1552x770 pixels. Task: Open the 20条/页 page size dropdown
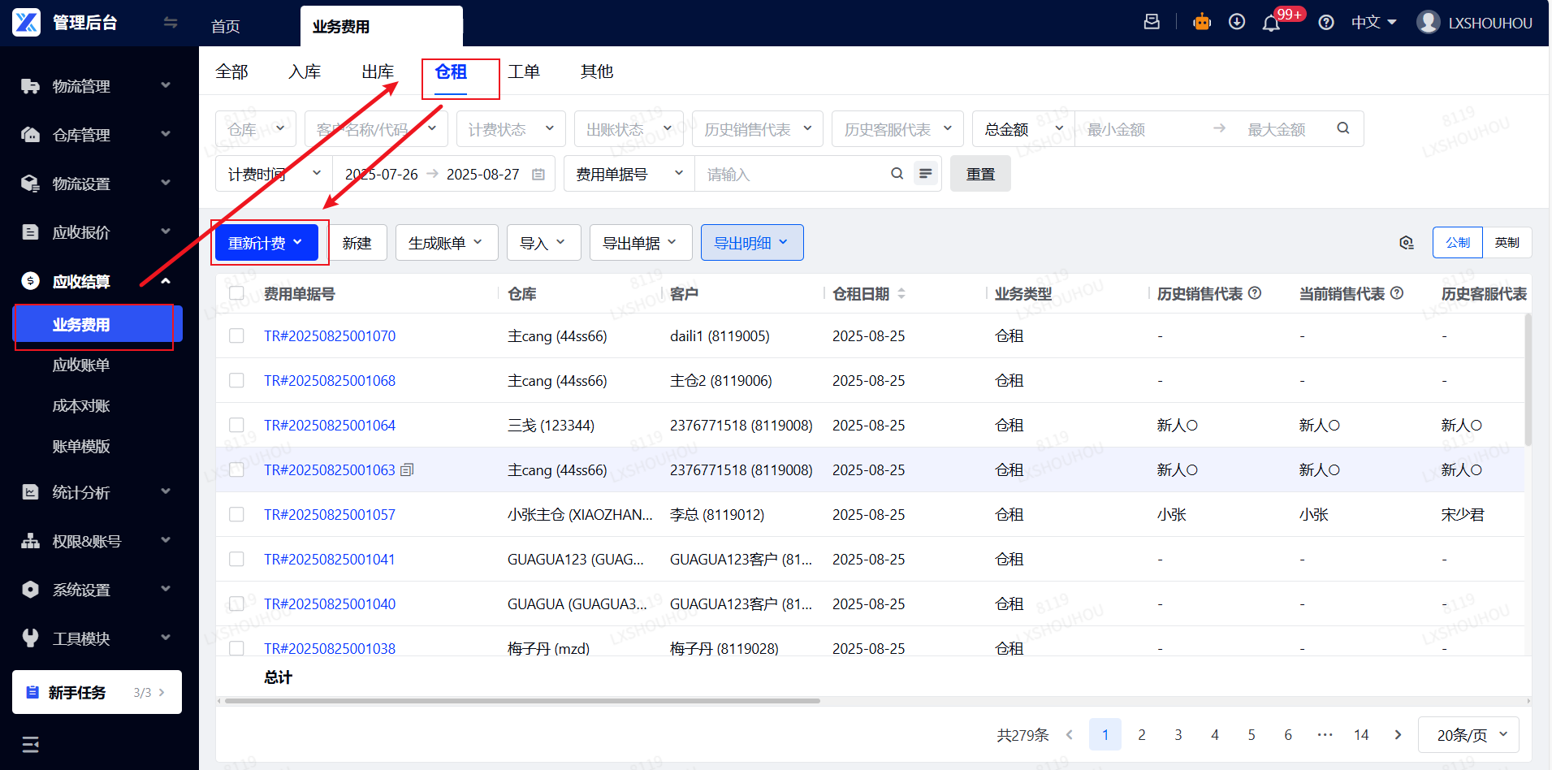(1469, 734)
